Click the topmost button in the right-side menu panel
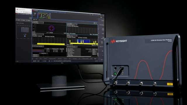Screen dimensions: 187x105 (101, 17)
